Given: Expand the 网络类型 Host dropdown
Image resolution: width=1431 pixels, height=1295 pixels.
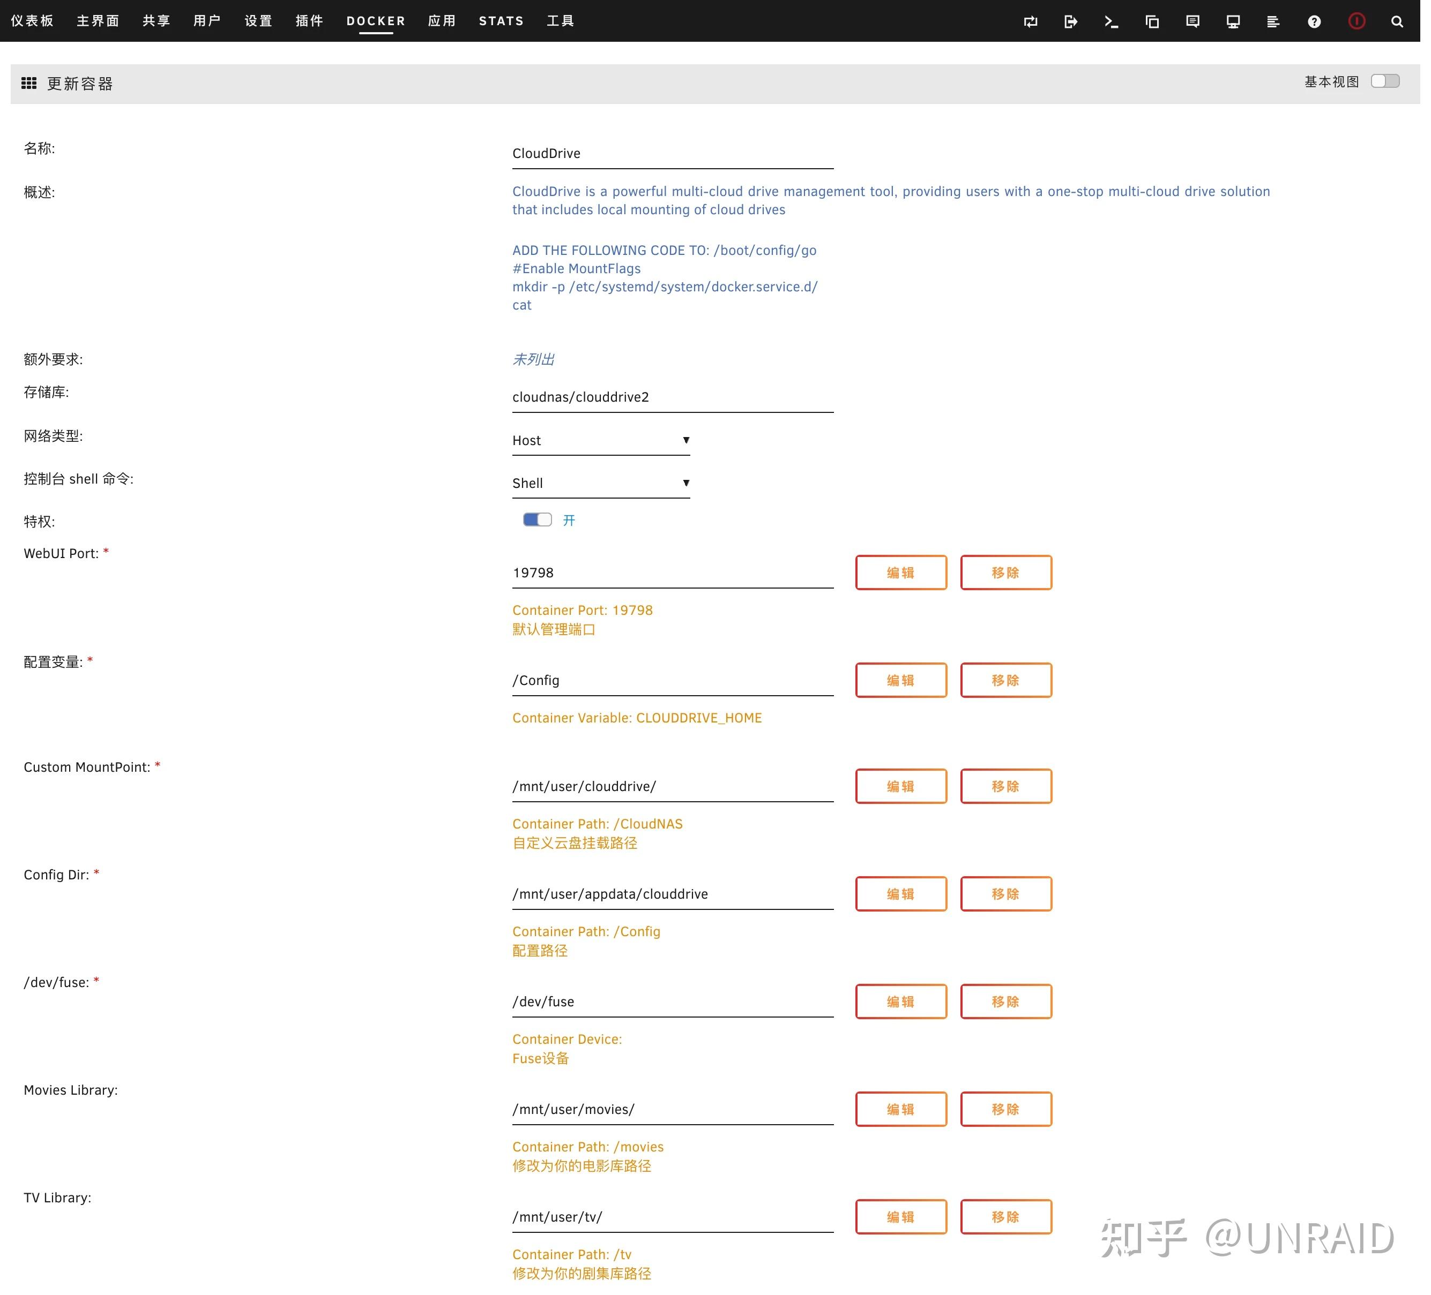Looking at the screenshot, I should click(x=600, y=440).
